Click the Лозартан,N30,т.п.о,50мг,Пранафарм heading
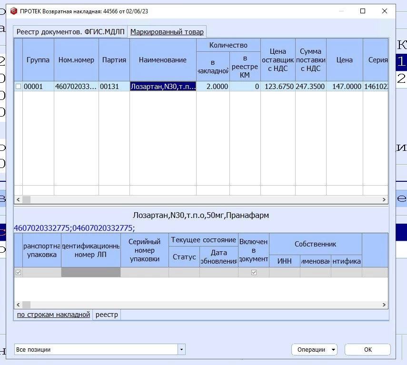Viewport: 407px width, 365px height. [x=201, y=215]
